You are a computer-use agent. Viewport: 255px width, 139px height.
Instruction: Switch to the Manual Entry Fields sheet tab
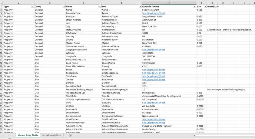(x=28, y=135)
